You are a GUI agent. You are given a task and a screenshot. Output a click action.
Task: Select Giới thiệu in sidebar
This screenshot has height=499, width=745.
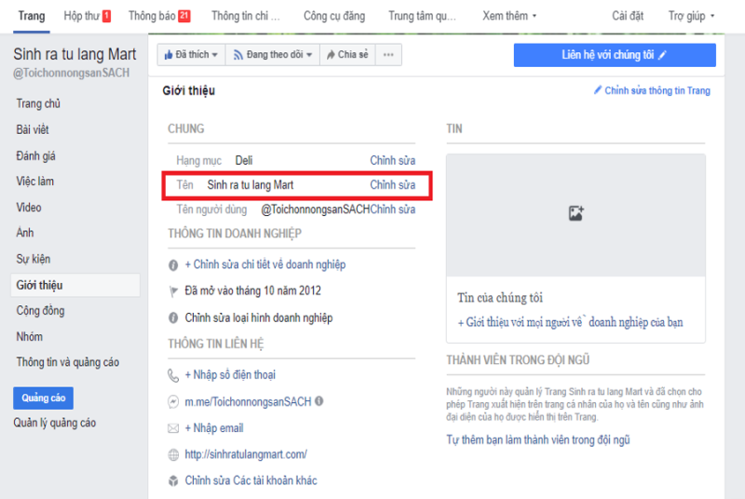75,286
